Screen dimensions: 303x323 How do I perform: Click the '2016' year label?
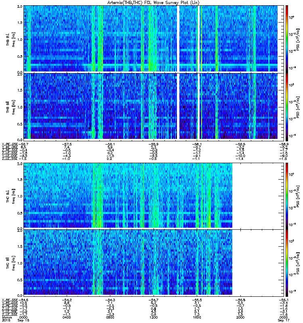(x=6, y=320)
